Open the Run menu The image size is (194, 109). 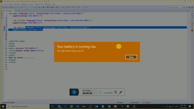tap(42, 4)
